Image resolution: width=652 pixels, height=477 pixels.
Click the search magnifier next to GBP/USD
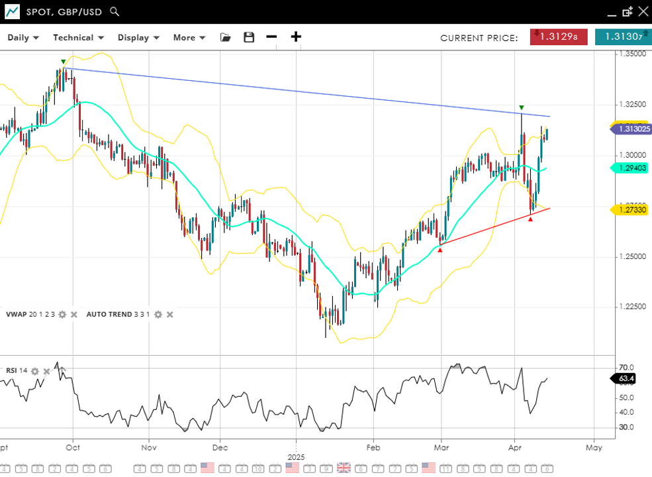click(x=115, y=11)
